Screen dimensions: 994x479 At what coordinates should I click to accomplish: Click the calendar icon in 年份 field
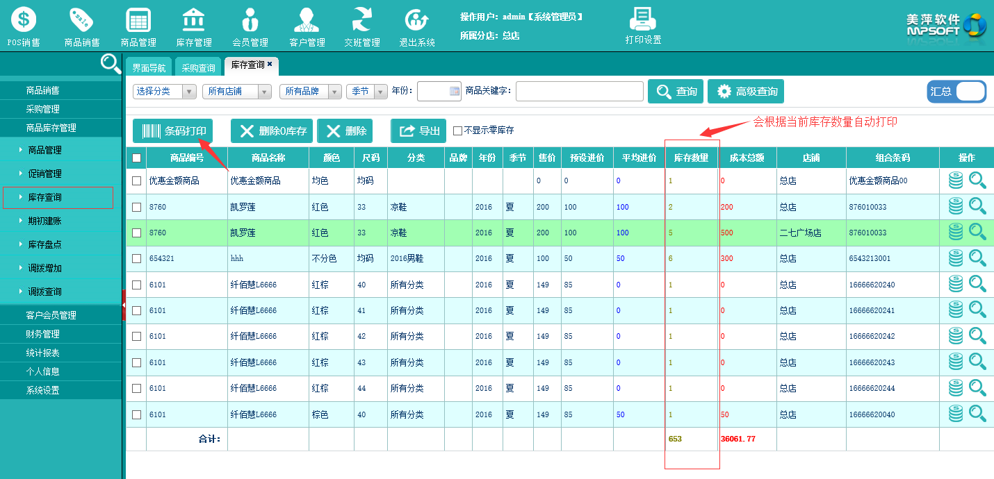pyautogui.click(x=455, y=91)
